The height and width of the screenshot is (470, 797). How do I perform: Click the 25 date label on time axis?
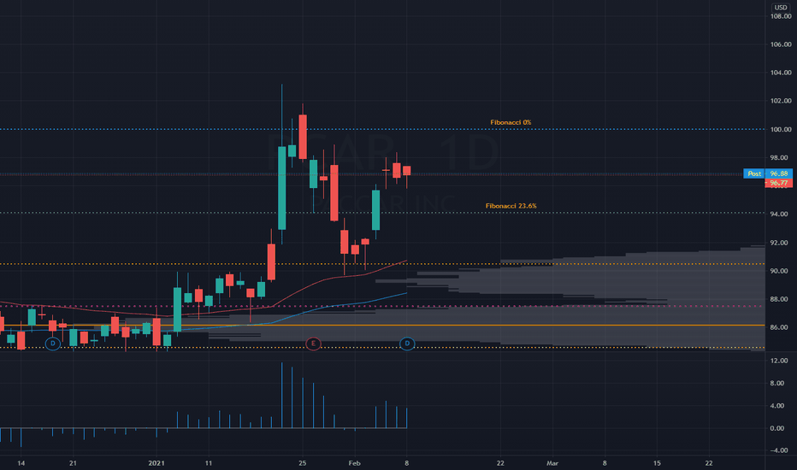click(x=303, y=463)
